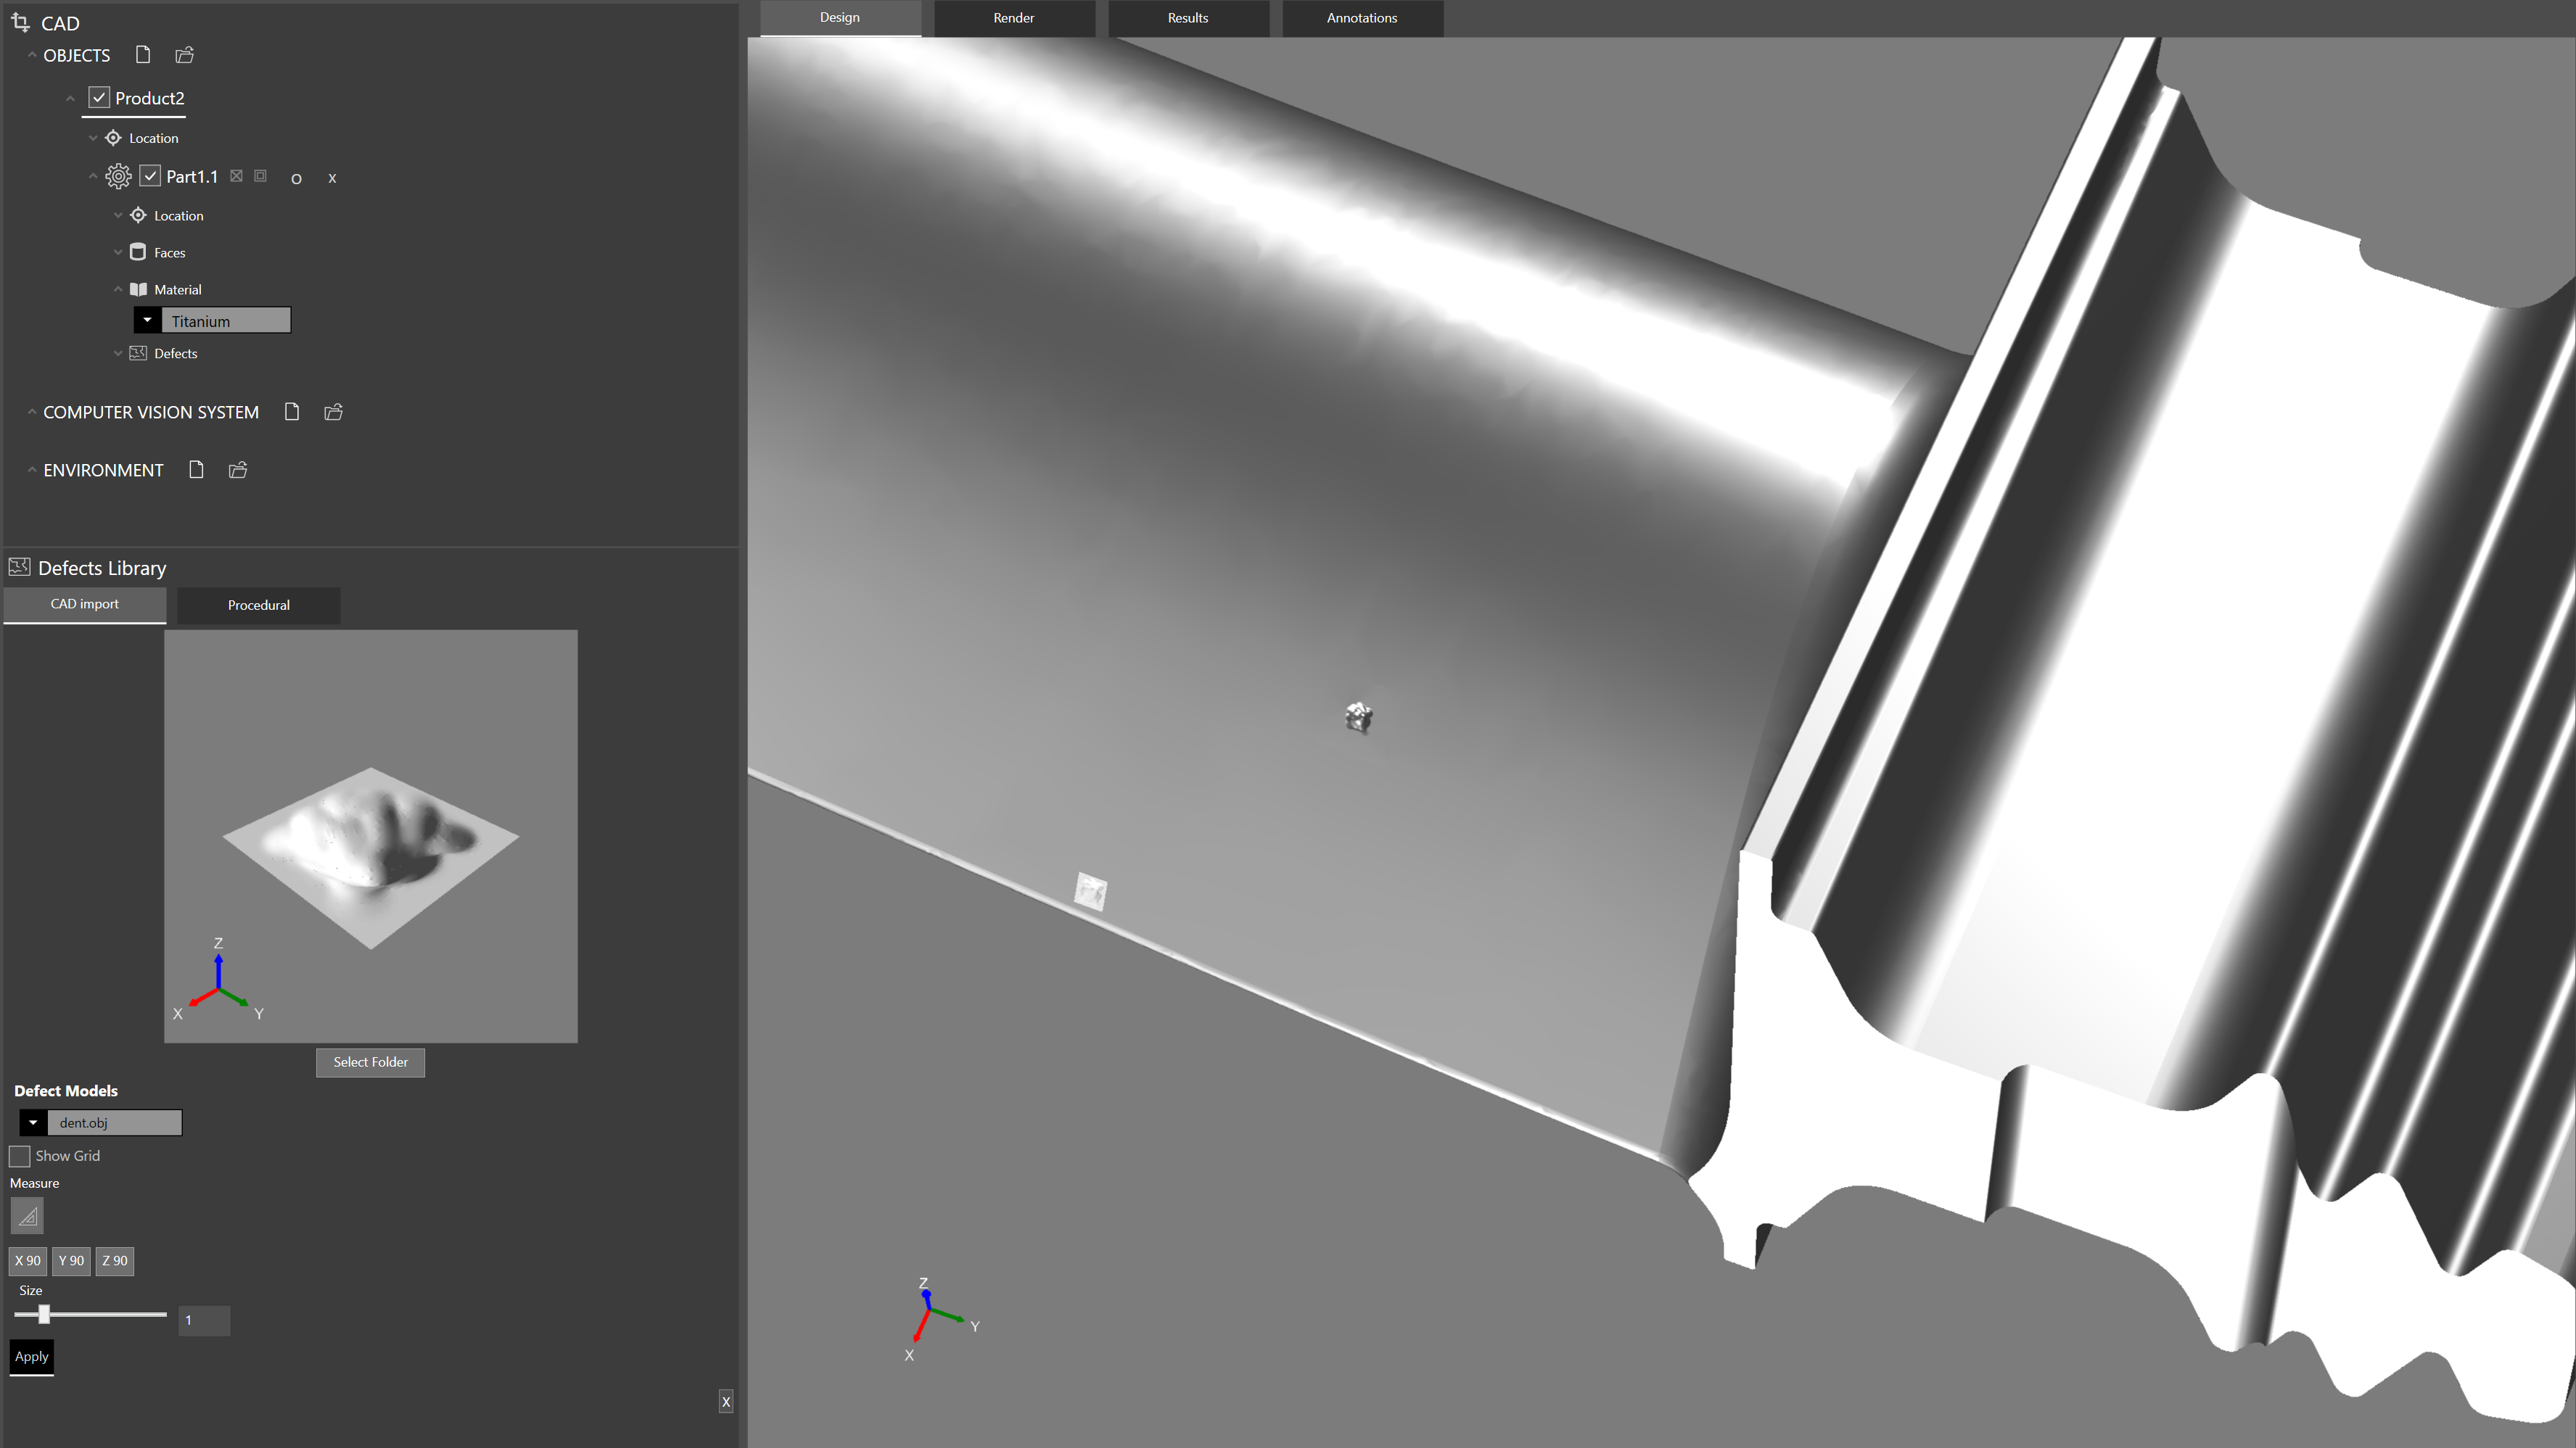
Task: Click the open folder icon next to OBJECTS
Action: 185,55
